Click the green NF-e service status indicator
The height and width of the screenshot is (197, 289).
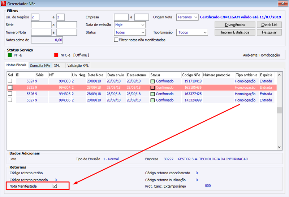10,55
